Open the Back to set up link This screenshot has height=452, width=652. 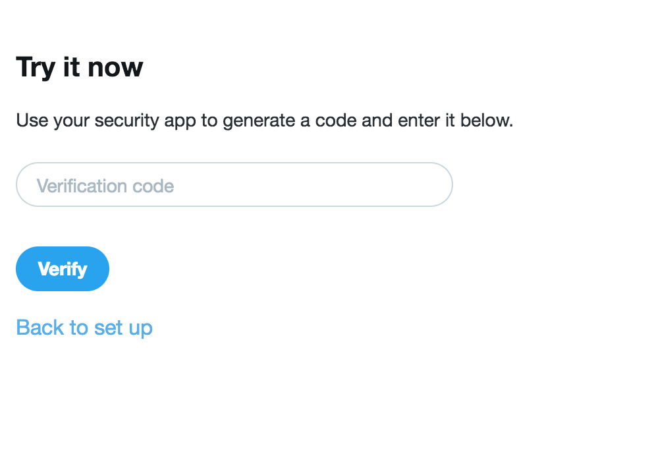84,327
